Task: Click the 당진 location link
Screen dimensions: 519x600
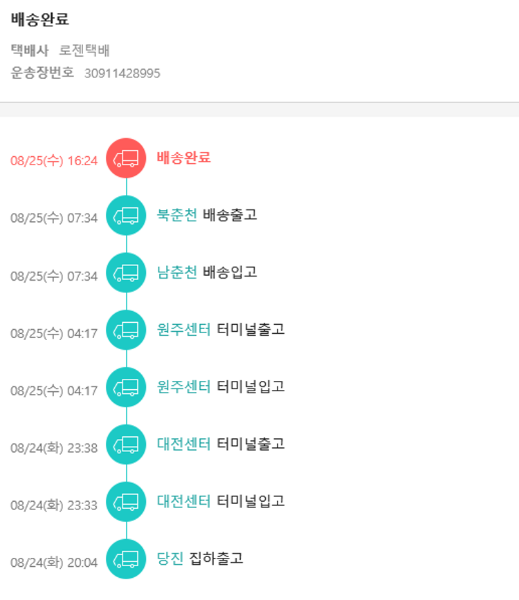Action: pos(170,558)
